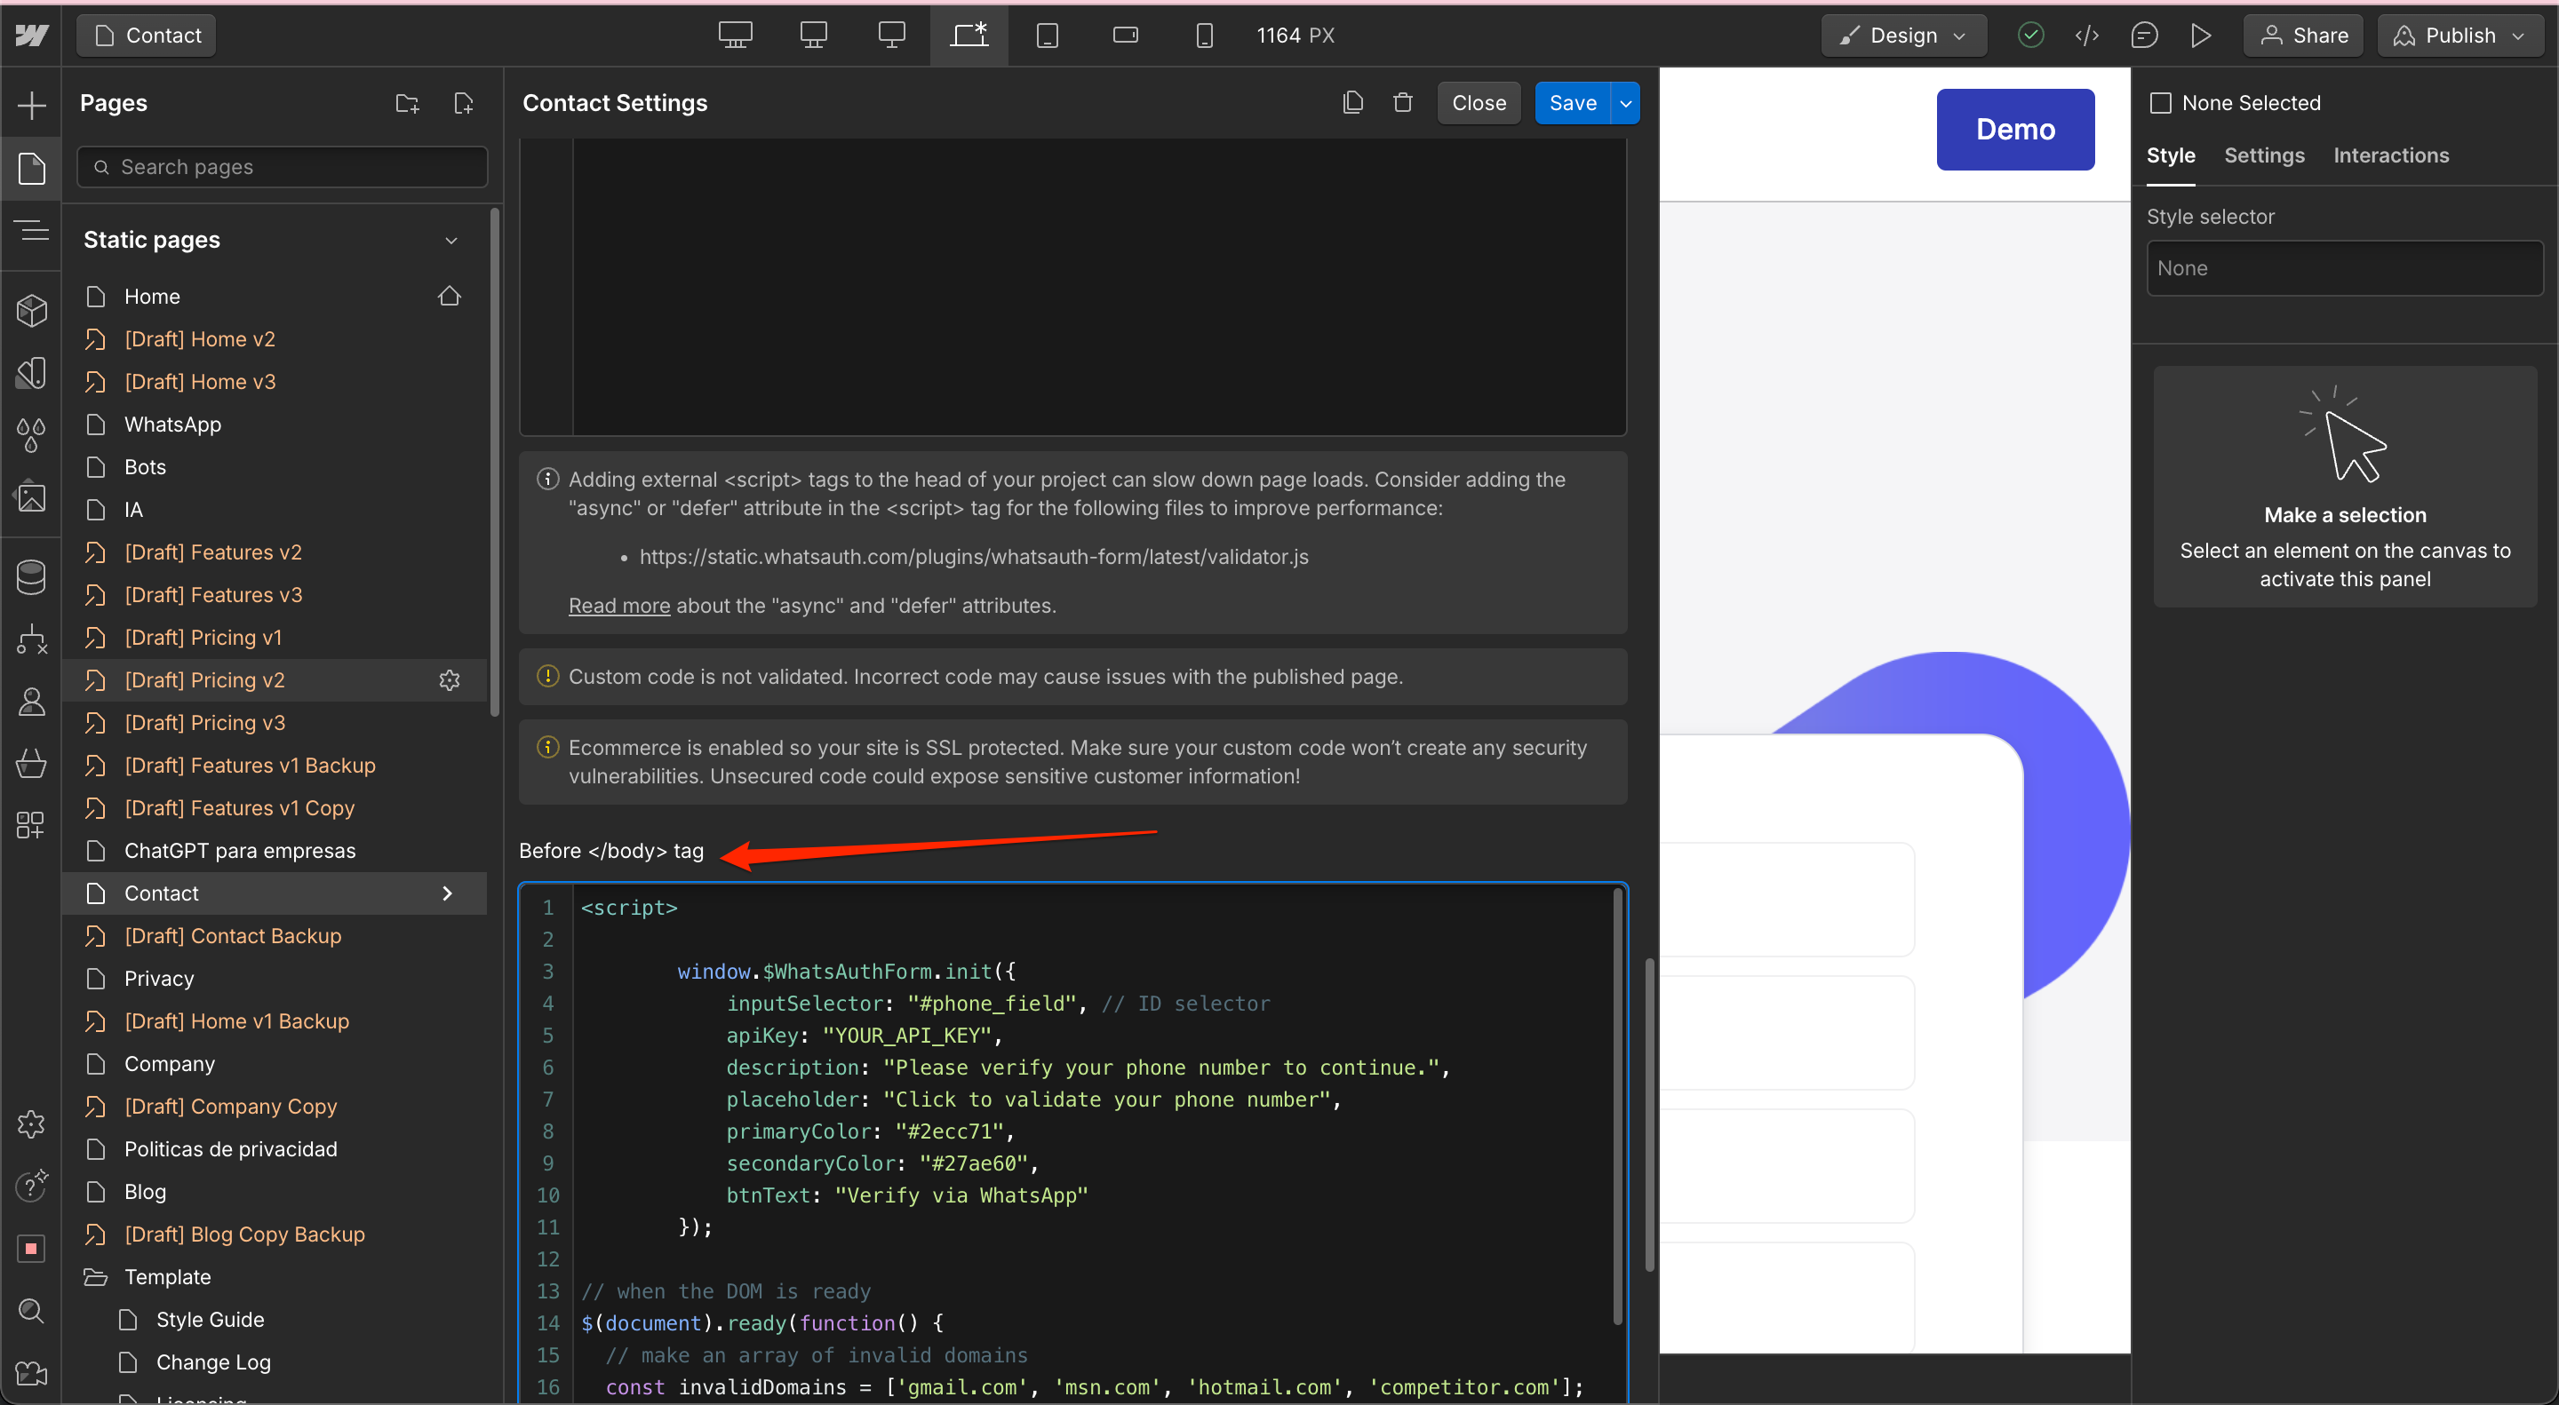Open the Webflow logo menu
The width and height of the screenshot is (2559, 1405).
pyautogui.click(x=31, y=35)
